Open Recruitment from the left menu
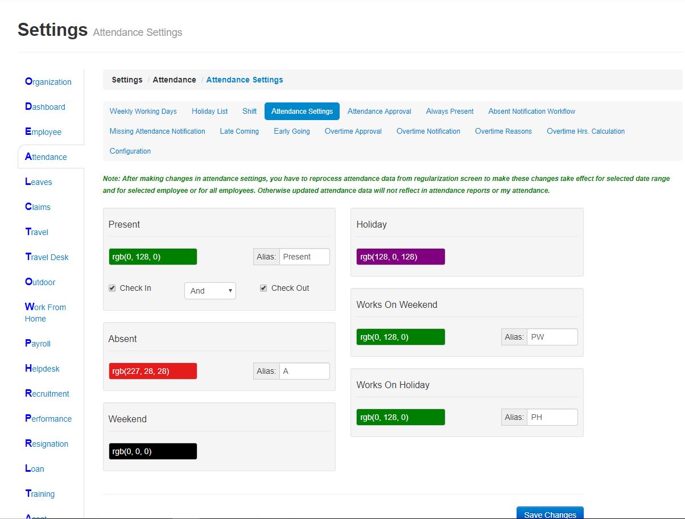 pyautogui.click(x=47, y=394)
